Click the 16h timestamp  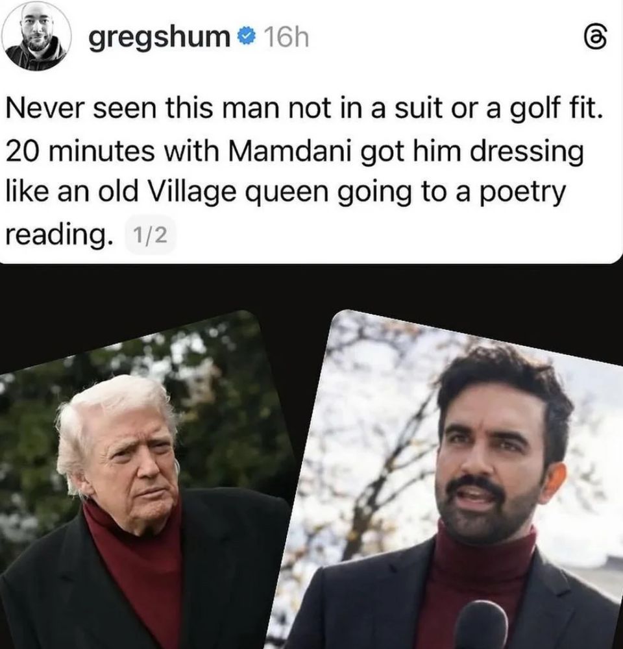(286, 38)
